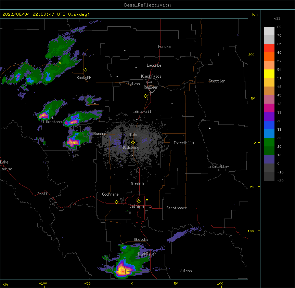
Task: Click the -100 tick label on bottom axis
Action: pyautogui.click(x=43, y=283)
